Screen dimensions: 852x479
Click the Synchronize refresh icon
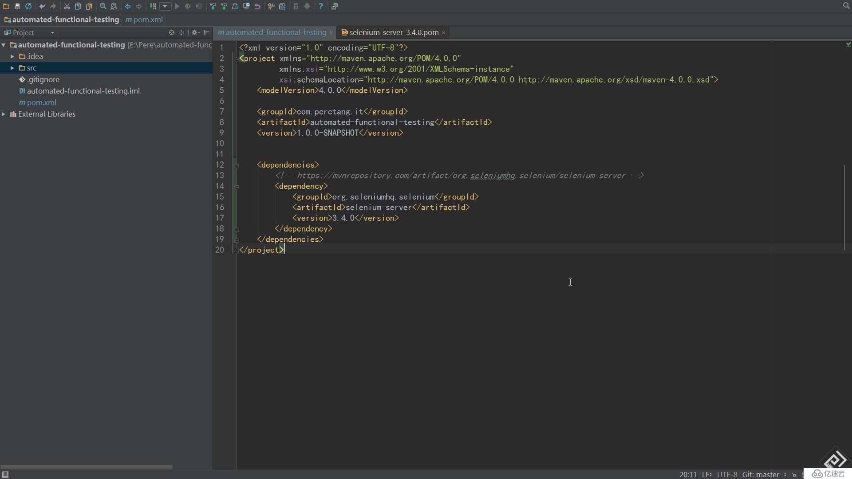(28, 6)
